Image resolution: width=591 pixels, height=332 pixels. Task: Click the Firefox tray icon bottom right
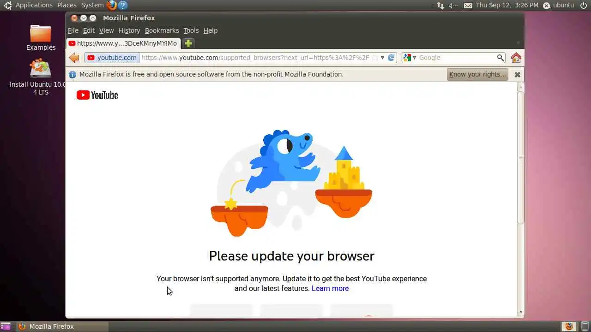(x=569, y=326)
